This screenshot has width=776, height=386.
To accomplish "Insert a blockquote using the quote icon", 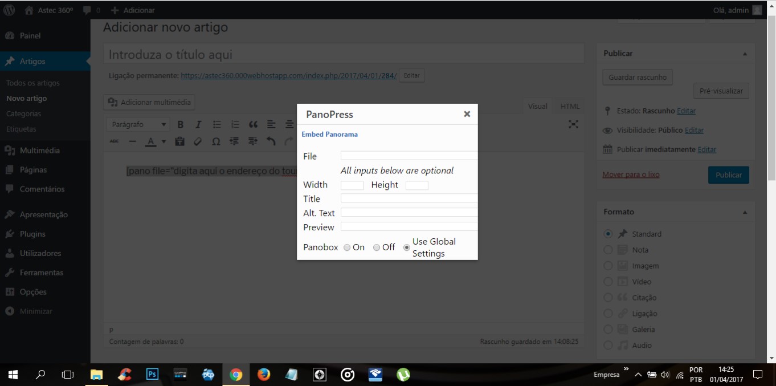I will pyautogui.click(x=253, y=125).
